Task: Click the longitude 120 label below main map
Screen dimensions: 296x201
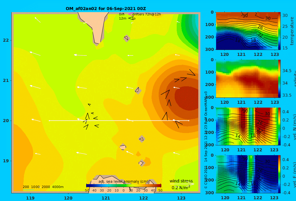Action: point(68,198)
